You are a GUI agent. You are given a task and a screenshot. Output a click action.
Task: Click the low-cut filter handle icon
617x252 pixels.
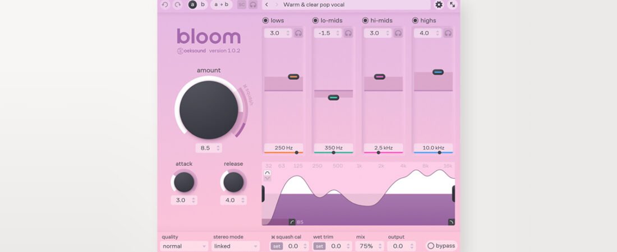(292, 222)
